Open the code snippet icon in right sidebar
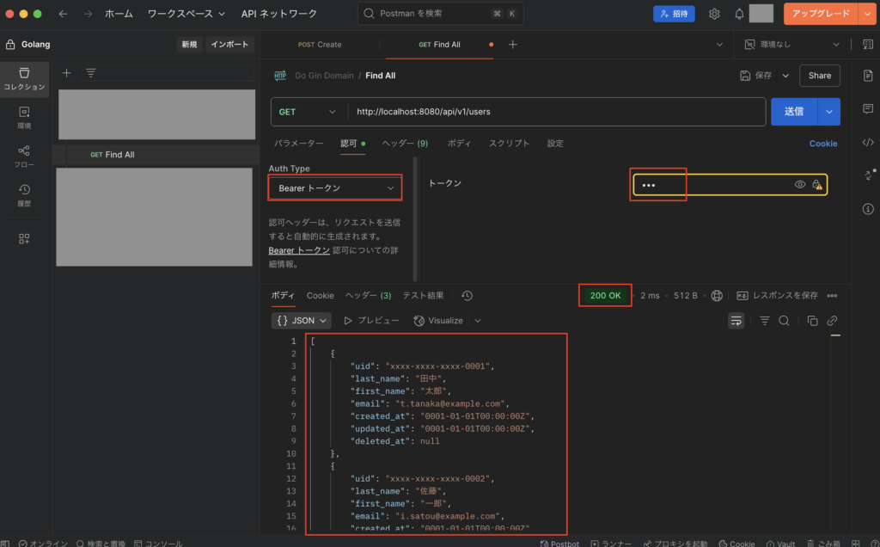 click(868, 142)
